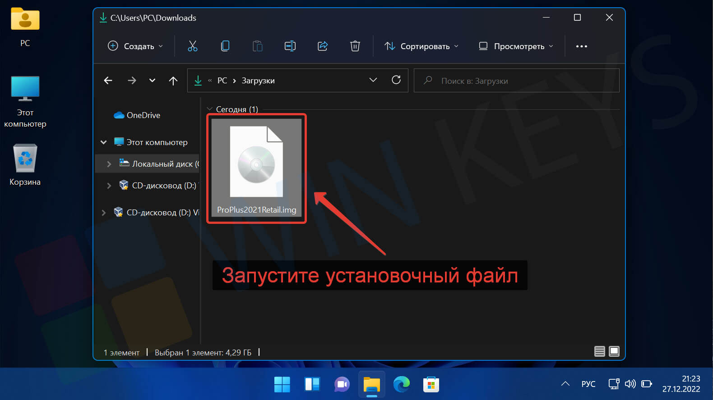Image resolution: width=713 pixels, height=400 pixels.
Task: Open the Создать dropdown menu
Action: [136, 46]
